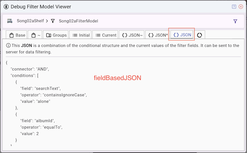This screenshot has height=153, width=247.
Task: Switch to the Groups tab
Action: pyautogui.click(x=56, y=35)
